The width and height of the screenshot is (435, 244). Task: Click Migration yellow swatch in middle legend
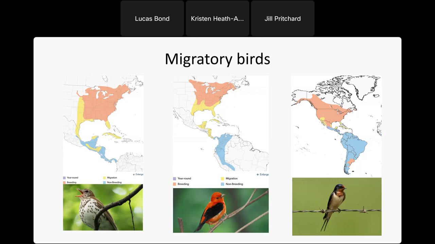pos(222,179)
